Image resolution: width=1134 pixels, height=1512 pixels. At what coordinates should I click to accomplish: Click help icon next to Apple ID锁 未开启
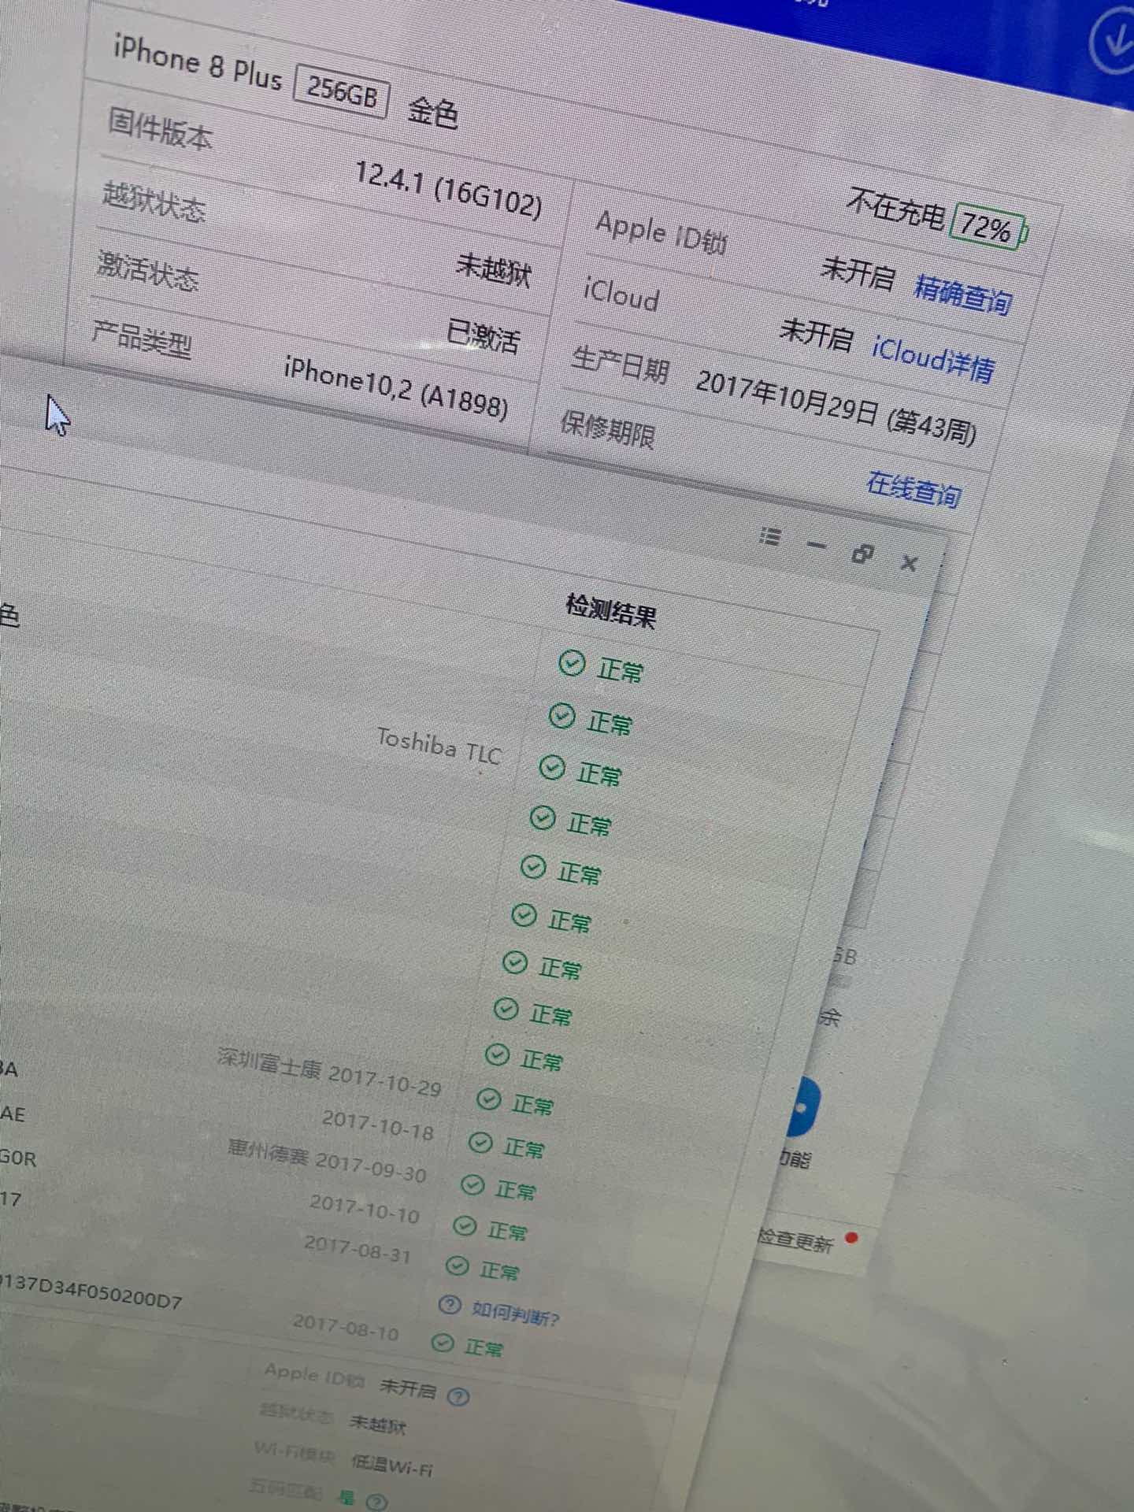click(x=458, y=1397)
